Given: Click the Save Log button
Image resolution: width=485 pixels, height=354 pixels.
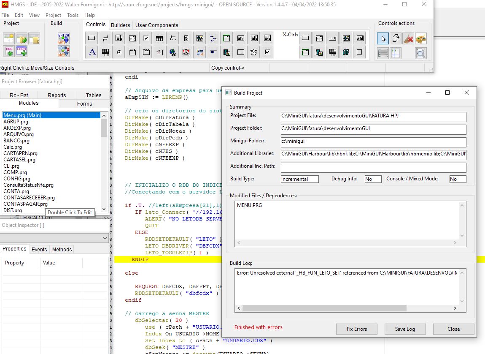Looking at the screenshot, I should click(405, 329).
